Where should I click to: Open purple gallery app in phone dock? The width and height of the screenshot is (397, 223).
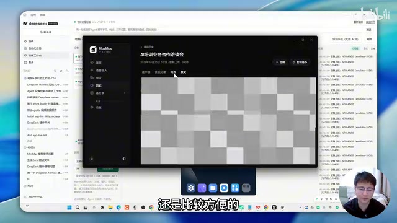[x=202, y=188]
